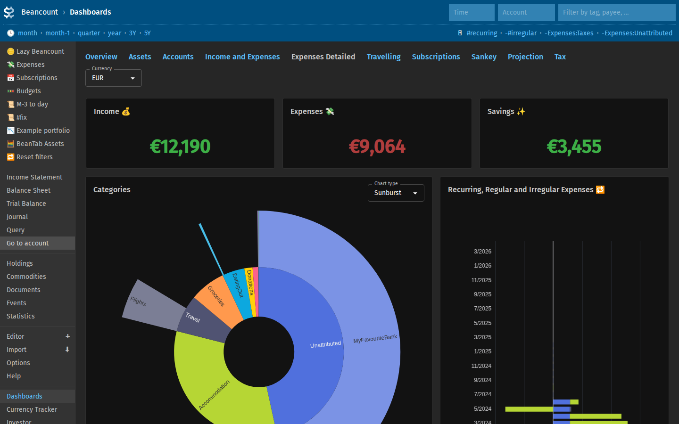Click the Accommodation sunburst segment
This screenshot has height=424, width=679.
tap(207, 382)
